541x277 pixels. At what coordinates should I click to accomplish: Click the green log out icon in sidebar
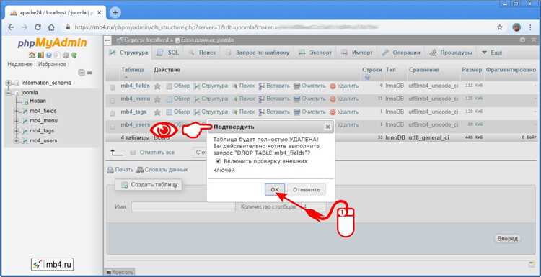click(40, 55)
